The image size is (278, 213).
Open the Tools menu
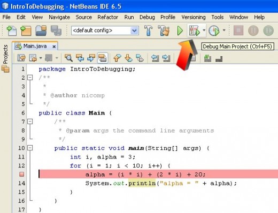pos(218,17)
